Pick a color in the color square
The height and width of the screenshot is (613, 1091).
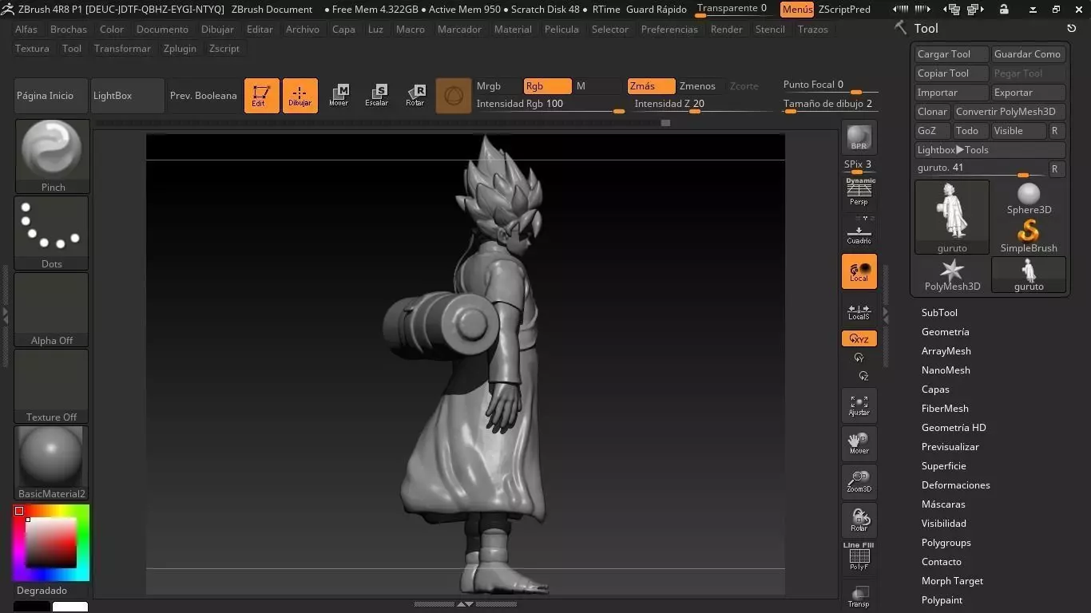(x=51, y=543)
